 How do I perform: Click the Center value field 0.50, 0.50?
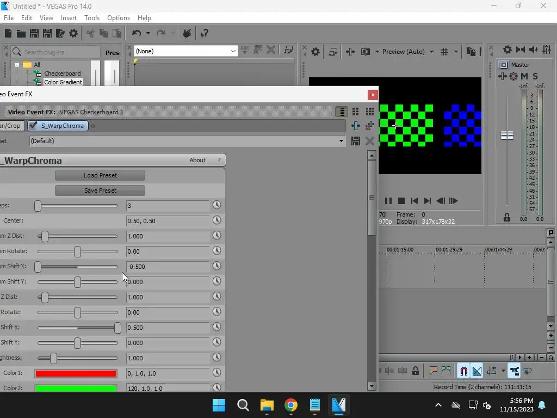coord(168,221)
